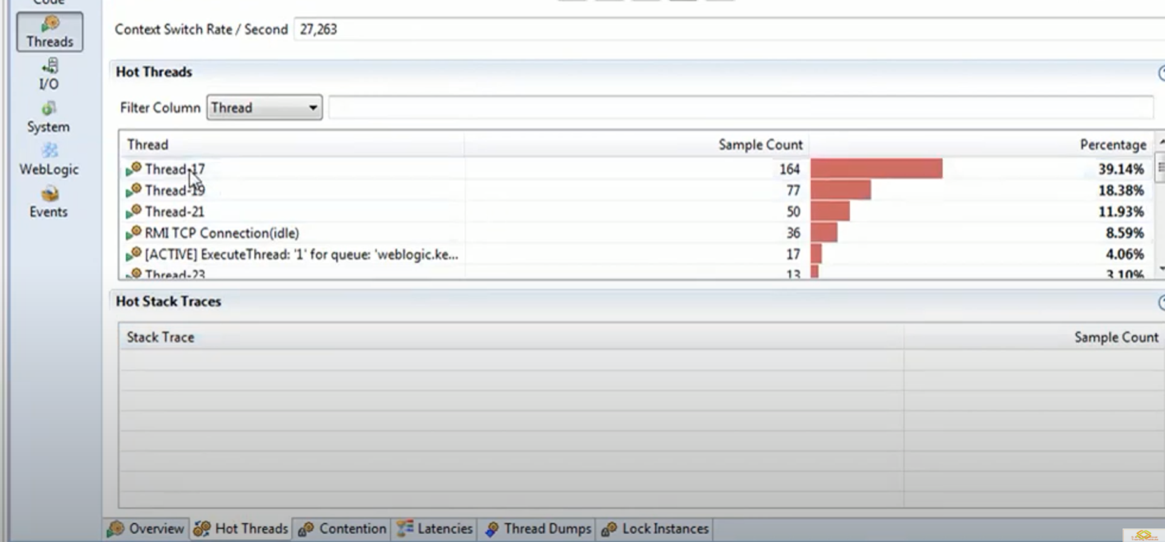Sort by Sample Count column header
The width and height of the screenshot is (1165, 542).
click(760, 145)
